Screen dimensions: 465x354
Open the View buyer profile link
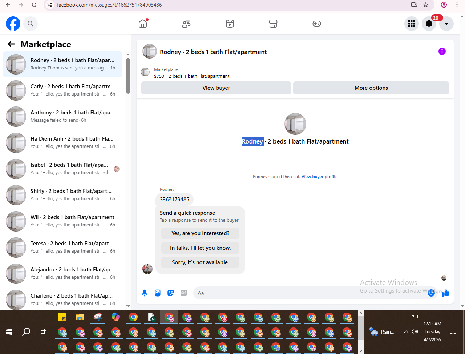click(x=319, y=177)
